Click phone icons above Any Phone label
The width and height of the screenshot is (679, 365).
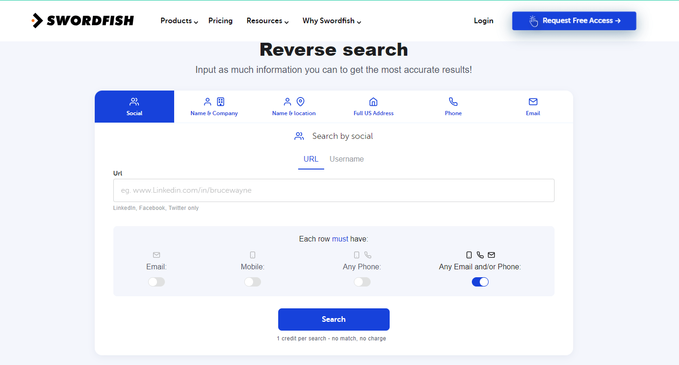click(x=362, y=255)
